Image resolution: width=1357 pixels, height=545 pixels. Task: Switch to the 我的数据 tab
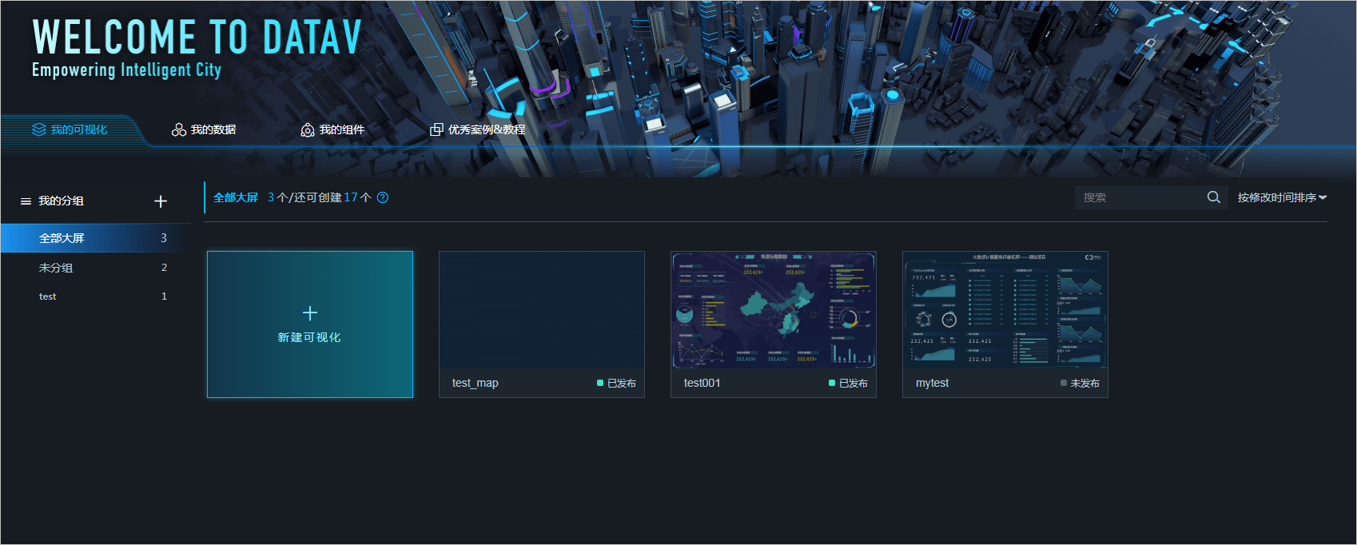point(204,129)
